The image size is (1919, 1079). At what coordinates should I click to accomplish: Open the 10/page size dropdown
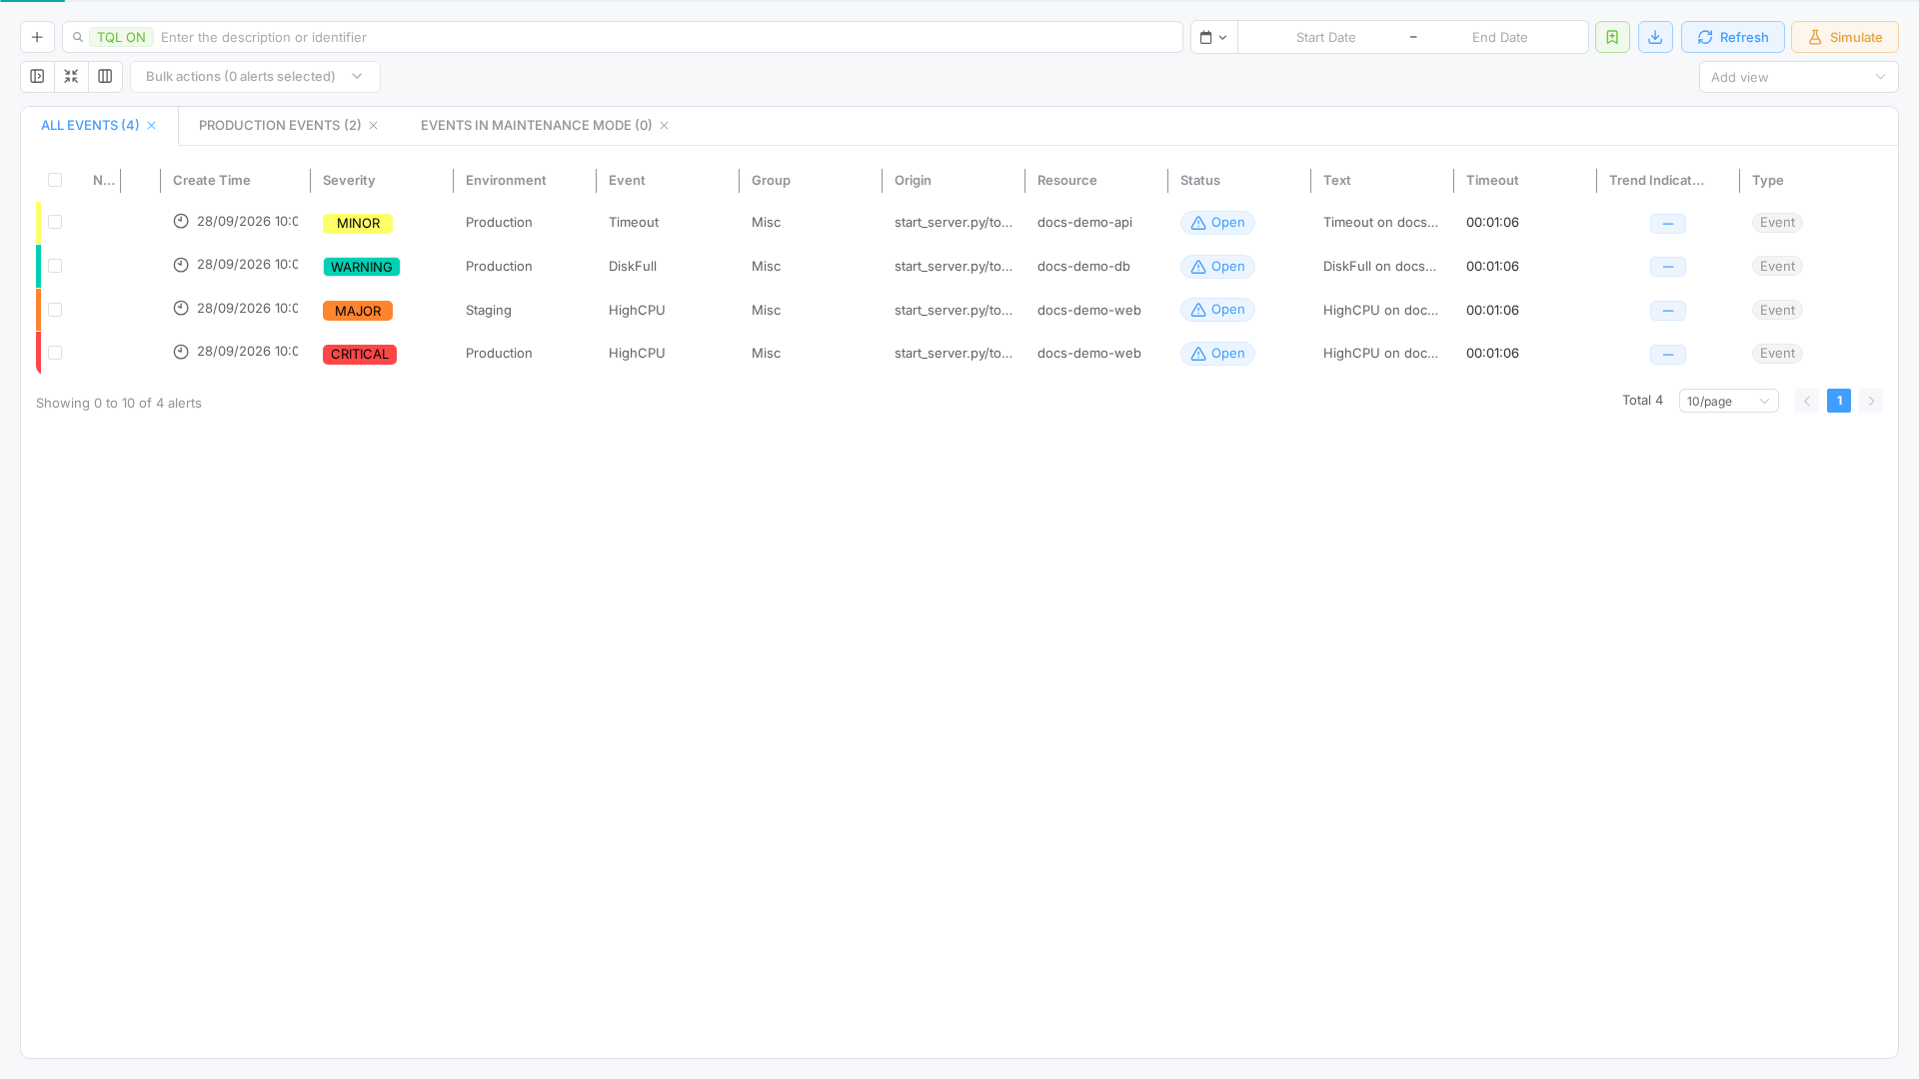pos(1728,401)
